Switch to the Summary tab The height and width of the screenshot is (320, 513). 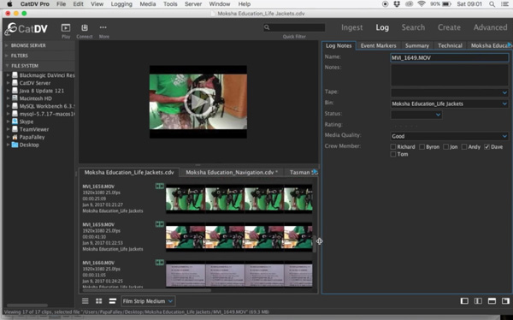pos(417,45)
